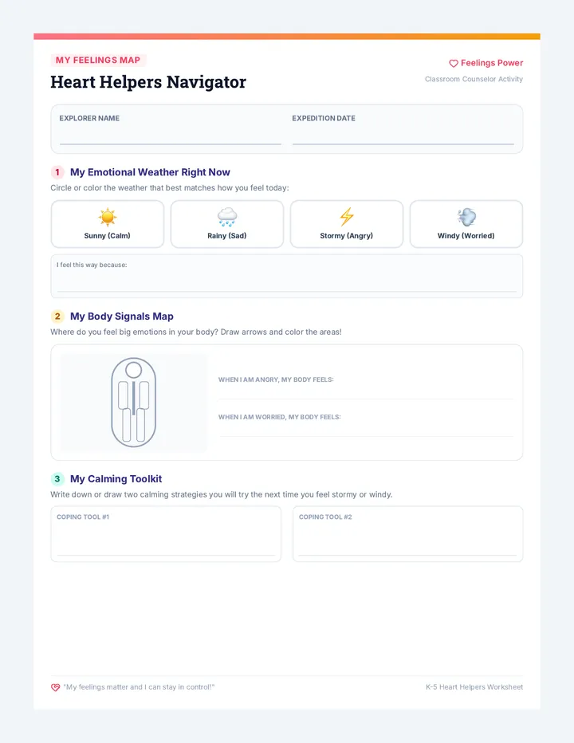The height and width of the screenshot is (743, 574).
Task: Click inside the Coping Tool #1 box
Action: click(x=166, y=534)
